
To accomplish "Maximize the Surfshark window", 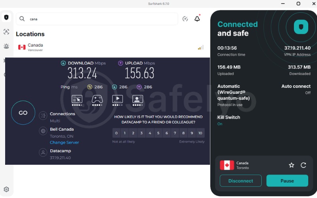I will [x=298, y=4].
